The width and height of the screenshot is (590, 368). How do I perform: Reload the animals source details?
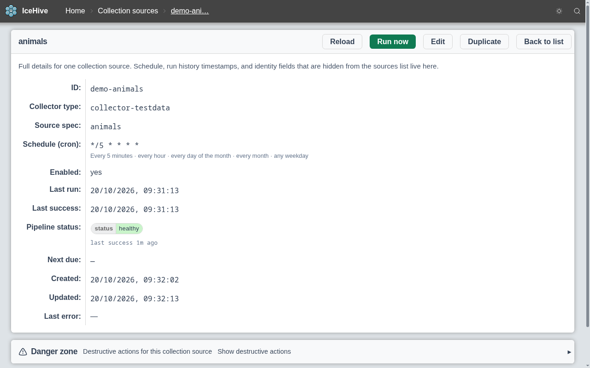(x=342, y=41)
